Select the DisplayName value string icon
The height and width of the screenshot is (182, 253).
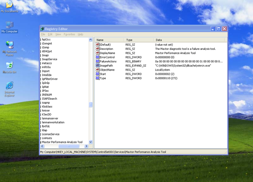click(97, 53)
